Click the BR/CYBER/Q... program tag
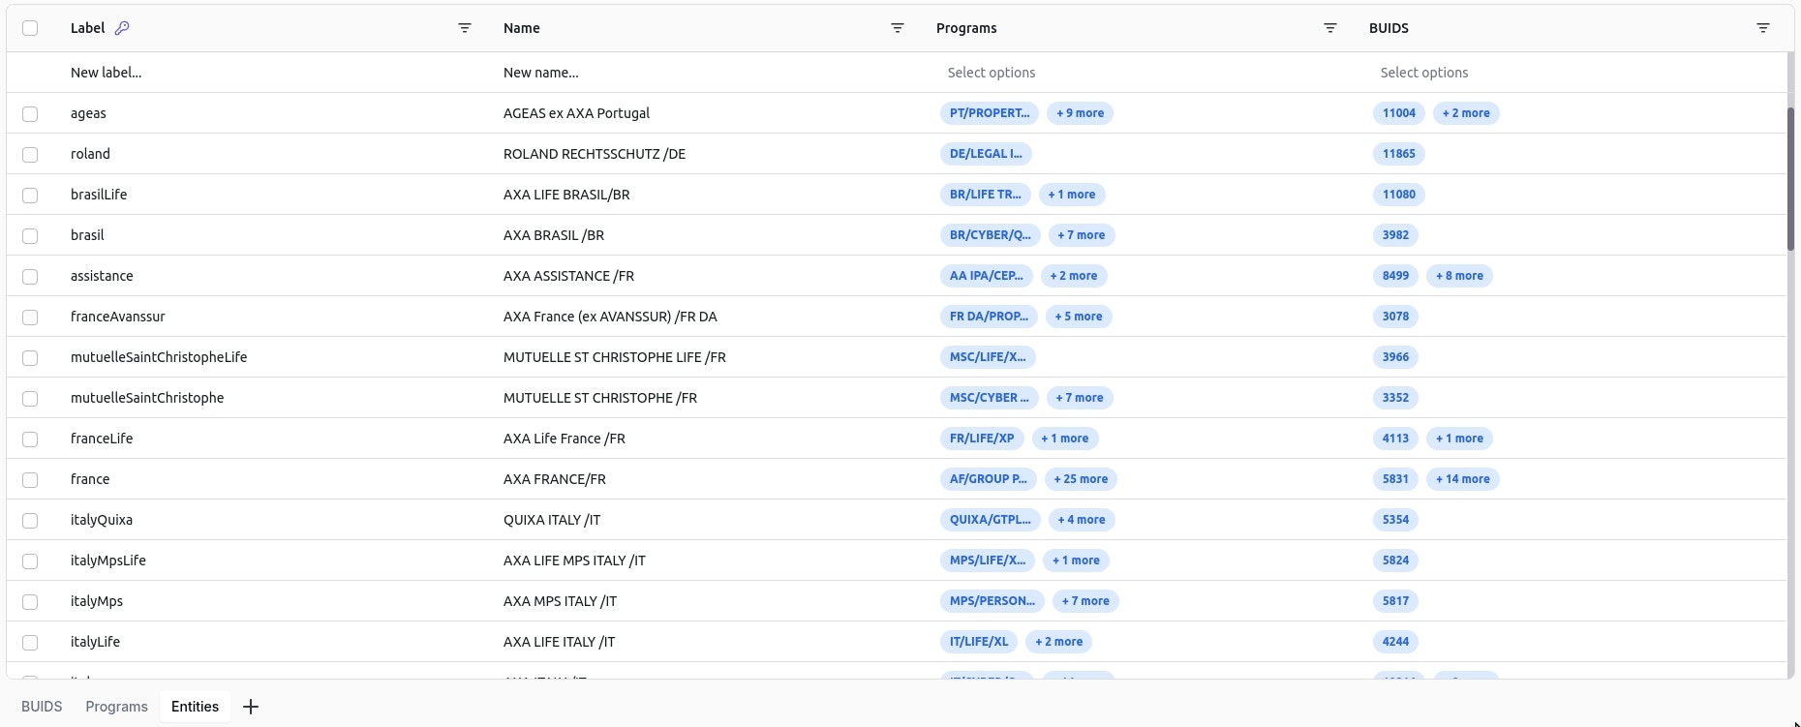This screenshot has height=727, width=1801. click(x=990, y=235)
